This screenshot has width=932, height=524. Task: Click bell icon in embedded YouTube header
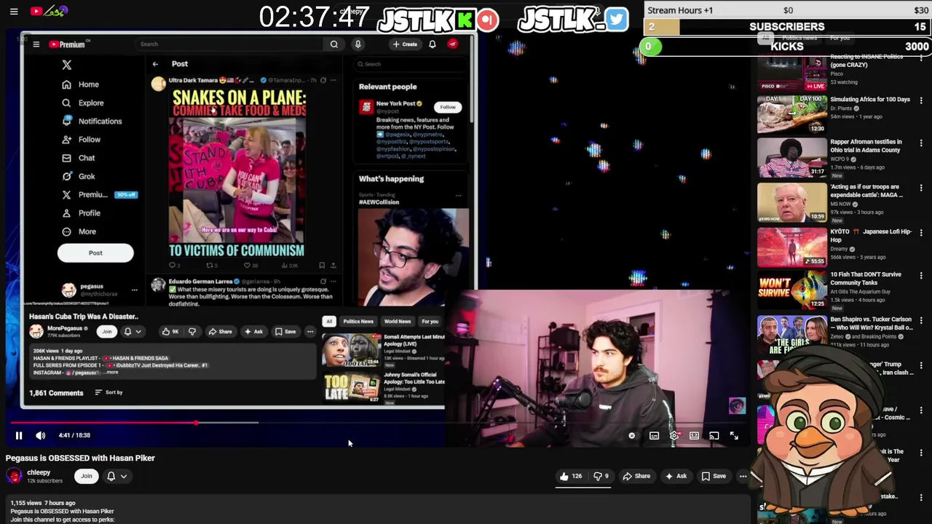[432, 44]
